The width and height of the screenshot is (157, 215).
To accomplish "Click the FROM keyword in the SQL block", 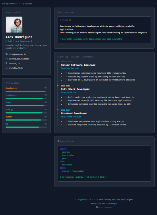I will click(x=62, y=161).
